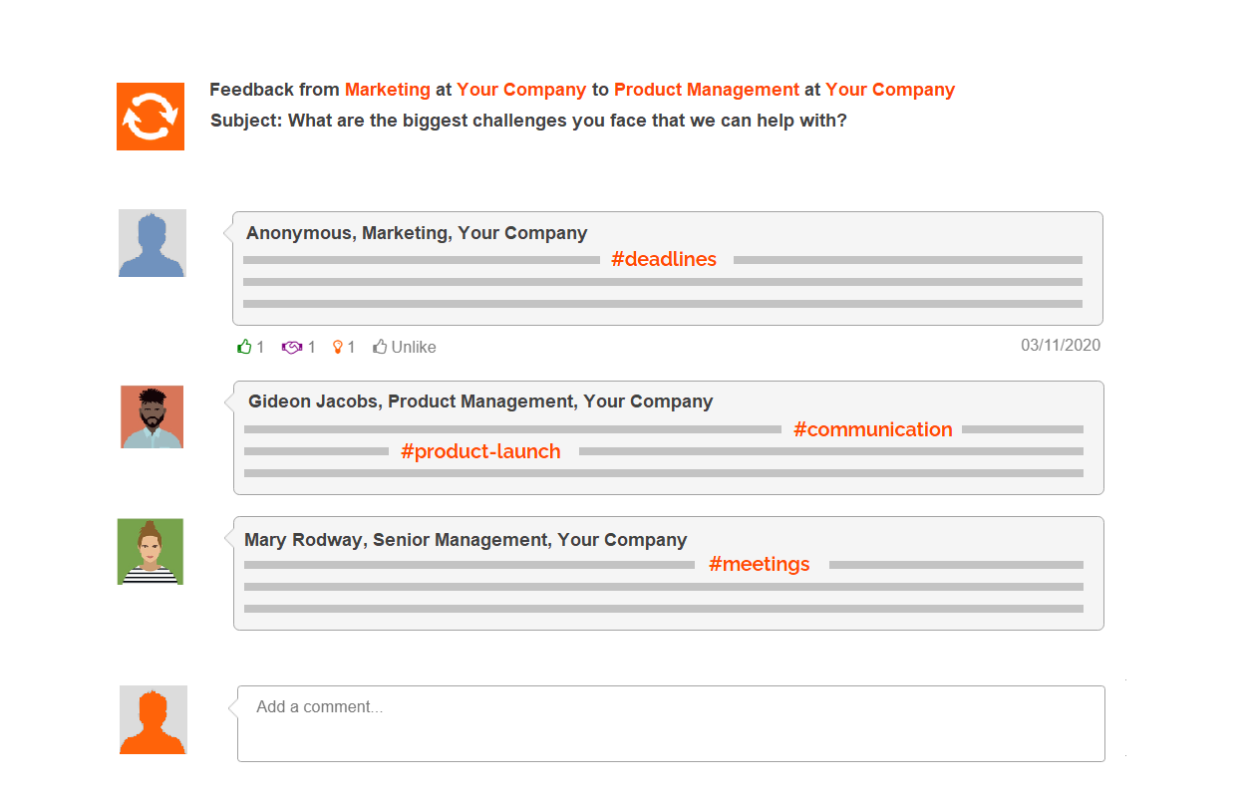
Task: Click the Unlike thumbs-up button
Action: coord(405,347)
